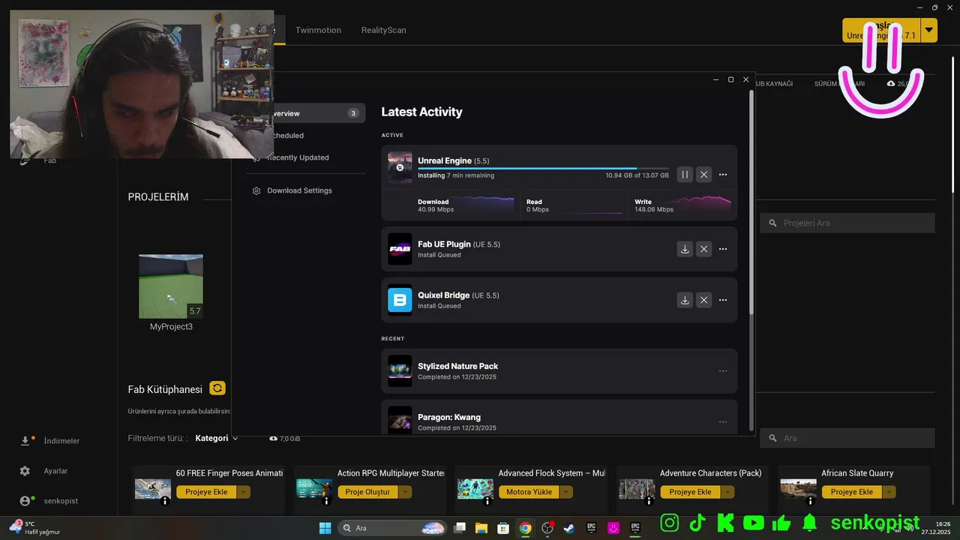Show info for Advanced Flock System asset
This screenshot has height=540, width=960.
tap(487, 501)
